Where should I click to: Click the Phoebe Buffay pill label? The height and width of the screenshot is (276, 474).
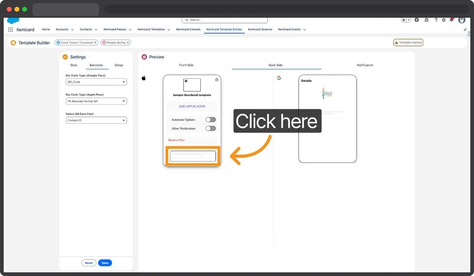click(x=116, y=43)
